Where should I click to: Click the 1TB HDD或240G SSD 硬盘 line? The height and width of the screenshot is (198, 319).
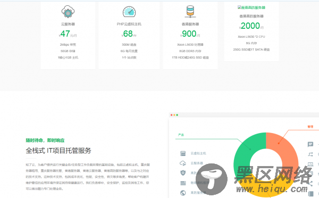190,57
